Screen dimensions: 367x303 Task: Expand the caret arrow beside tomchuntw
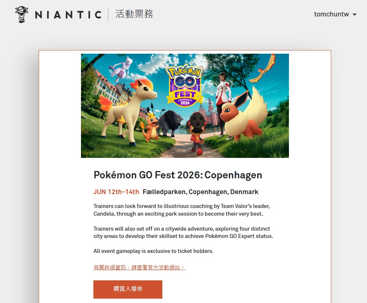[355, 15]
